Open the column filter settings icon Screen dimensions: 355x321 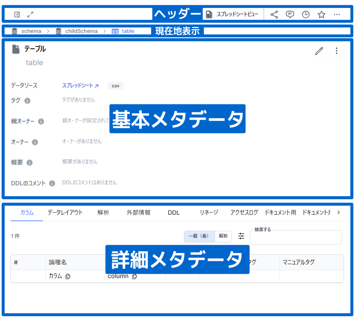(x=241, y=236)
